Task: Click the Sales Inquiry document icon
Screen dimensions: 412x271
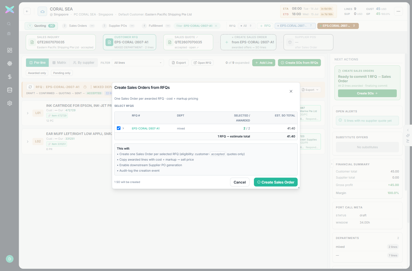Action: coord(32,42)
